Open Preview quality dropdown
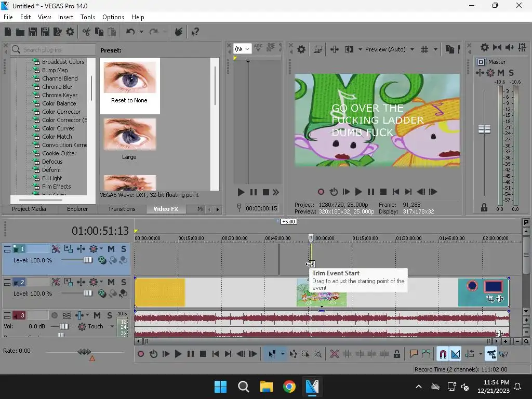This screenshot has height=399, width=532. (412, 49)
